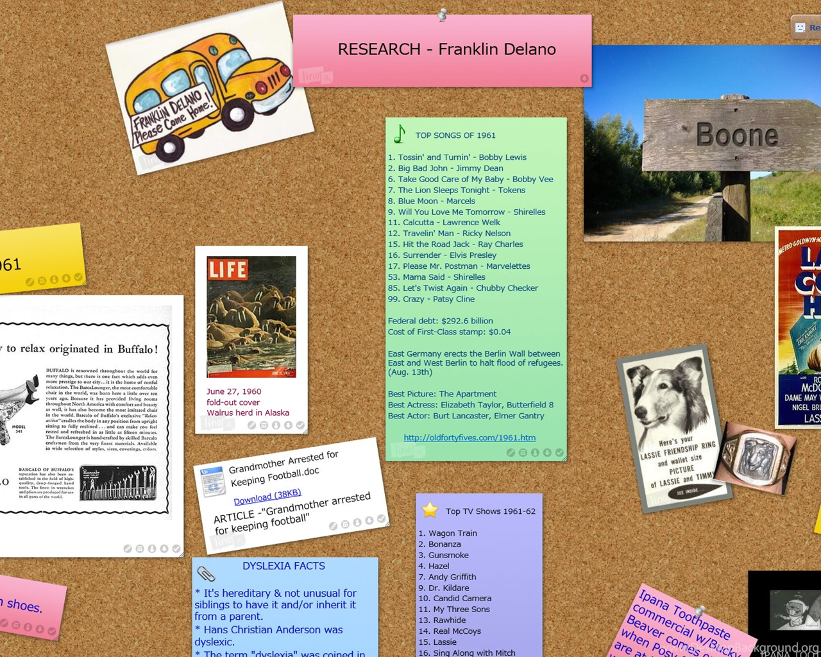Send Top Songs note to a person
Image resolution: width=821 pixels, height=657 pixels.
[x=535, y=452]
